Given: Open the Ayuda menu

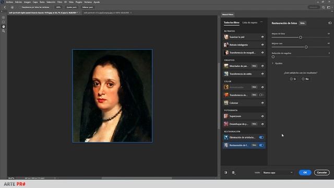Looking at the screenshot, I should coord(97,2).
